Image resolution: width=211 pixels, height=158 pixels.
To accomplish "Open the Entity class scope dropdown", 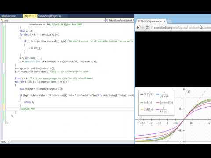I will [53, 20].
